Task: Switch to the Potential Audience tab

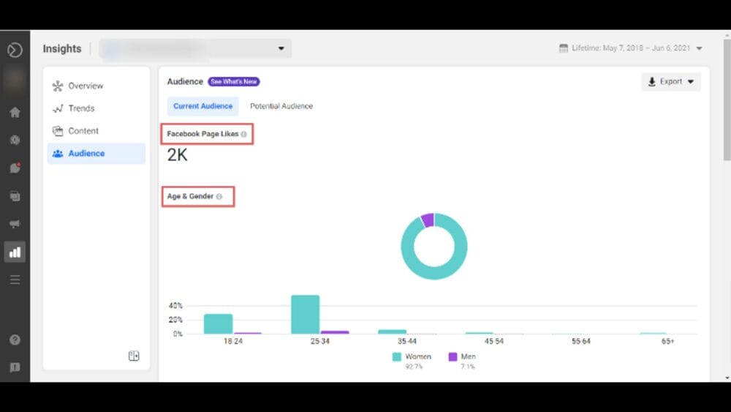Action: click(x=281, y=106)
